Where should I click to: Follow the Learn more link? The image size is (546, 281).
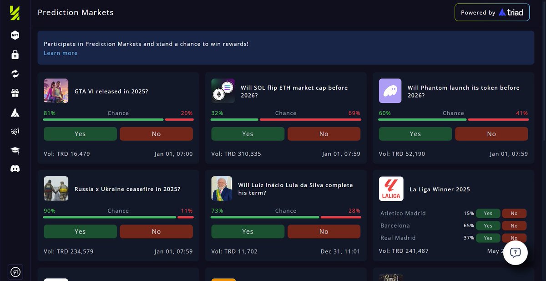(x=61, y=53)
